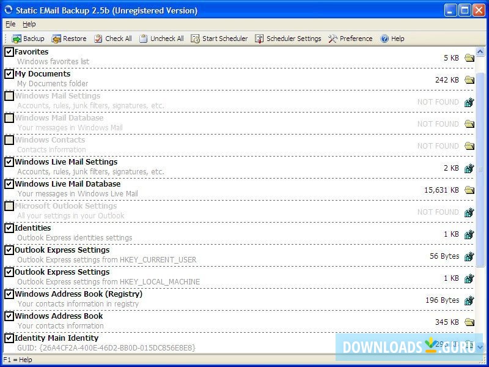Click folder icon for Windows Mail Database
489x367 pixels.
click(469, 124)
